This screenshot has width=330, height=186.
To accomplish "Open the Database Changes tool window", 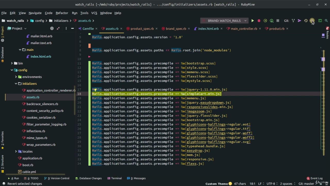I will pyautogui.click(x=88, y=178).
